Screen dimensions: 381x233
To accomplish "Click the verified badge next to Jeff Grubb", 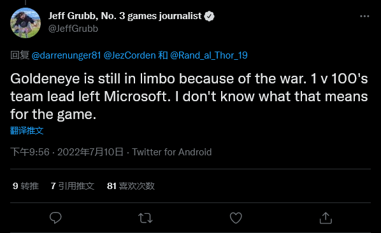I will 209,17.
